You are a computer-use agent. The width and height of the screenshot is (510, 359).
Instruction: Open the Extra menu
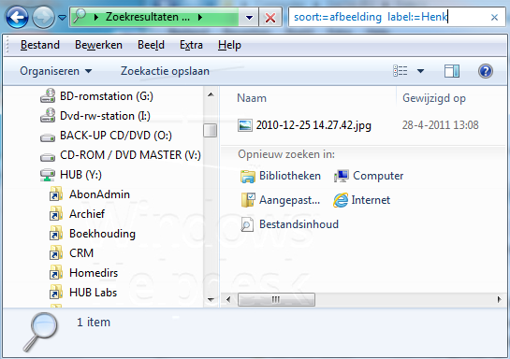click(191, 45)
